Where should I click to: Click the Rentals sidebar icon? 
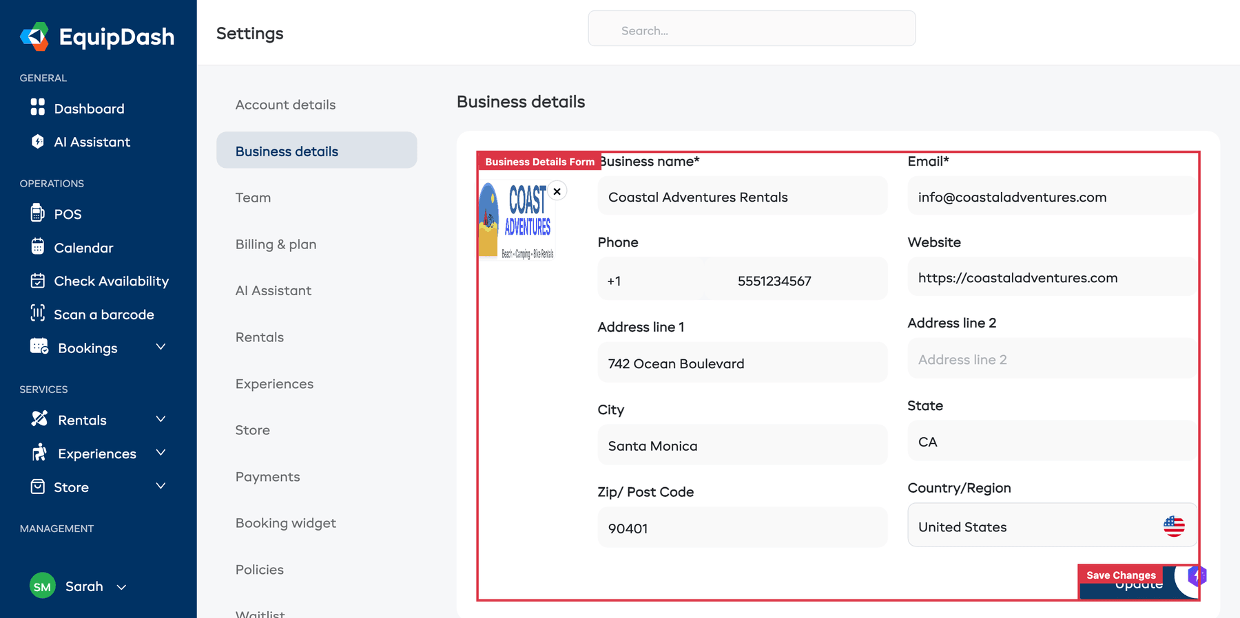pos(39,418)
